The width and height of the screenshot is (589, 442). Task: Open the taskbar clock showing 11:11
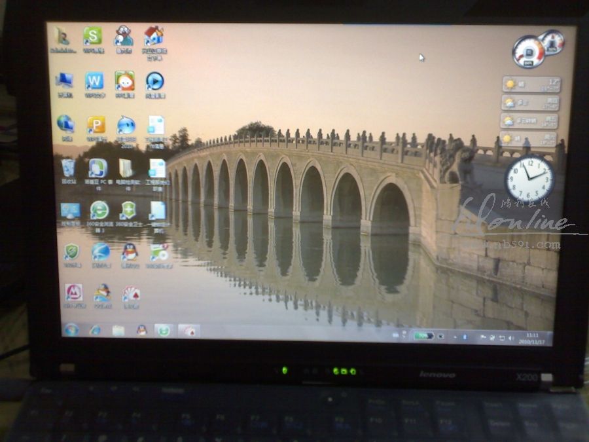[x=532, y=339]
